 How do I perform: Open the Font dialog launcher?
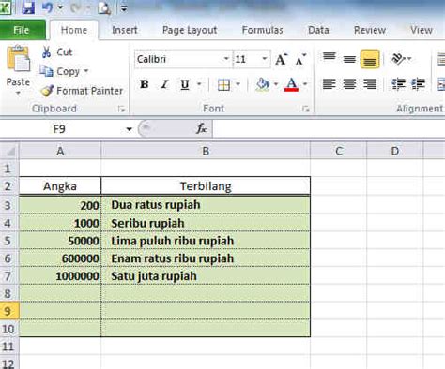click(306, 109)
